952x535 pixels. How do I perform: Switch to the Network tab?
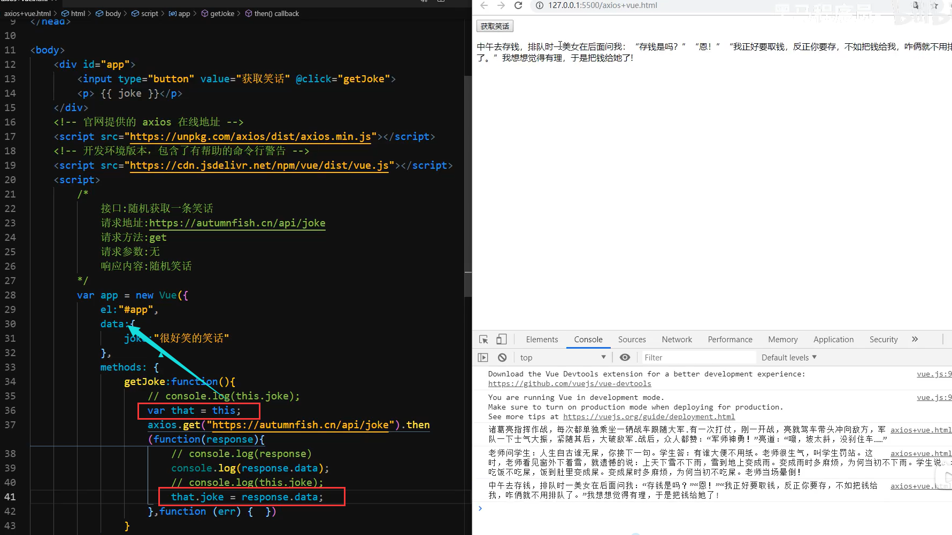tap(677, 340)
